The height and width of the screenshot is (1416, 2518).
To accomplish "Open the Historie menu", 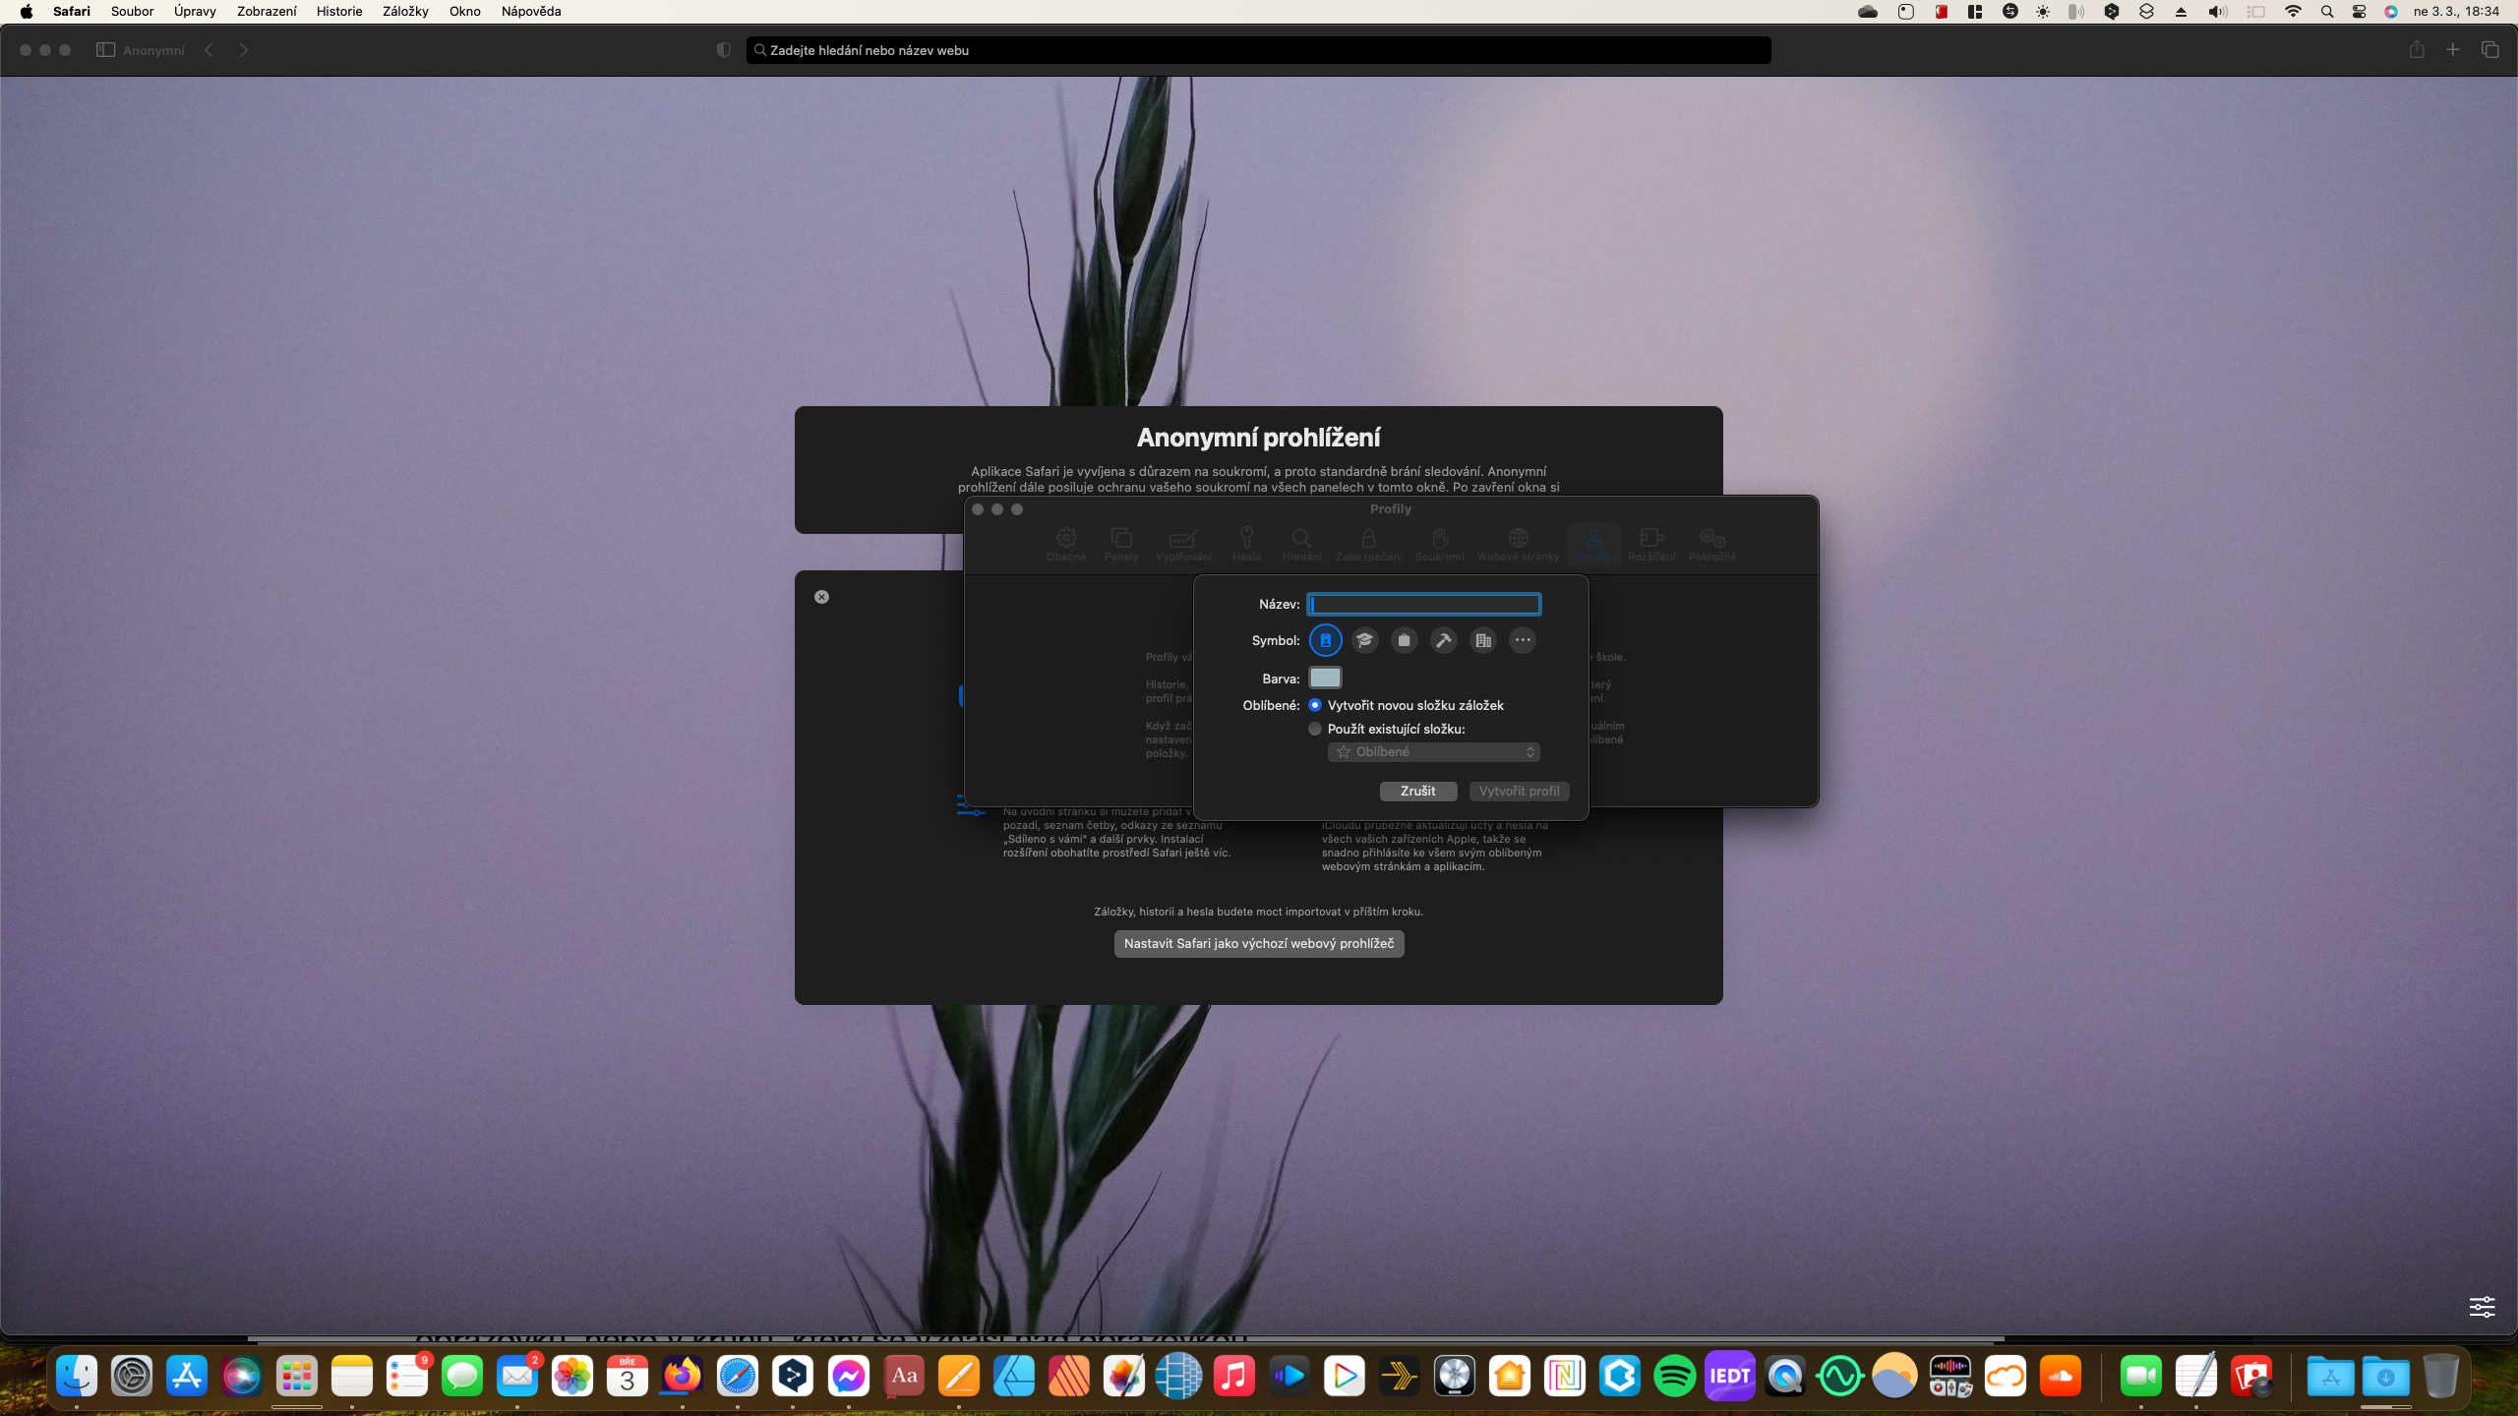I will click(x=338, y=12).
